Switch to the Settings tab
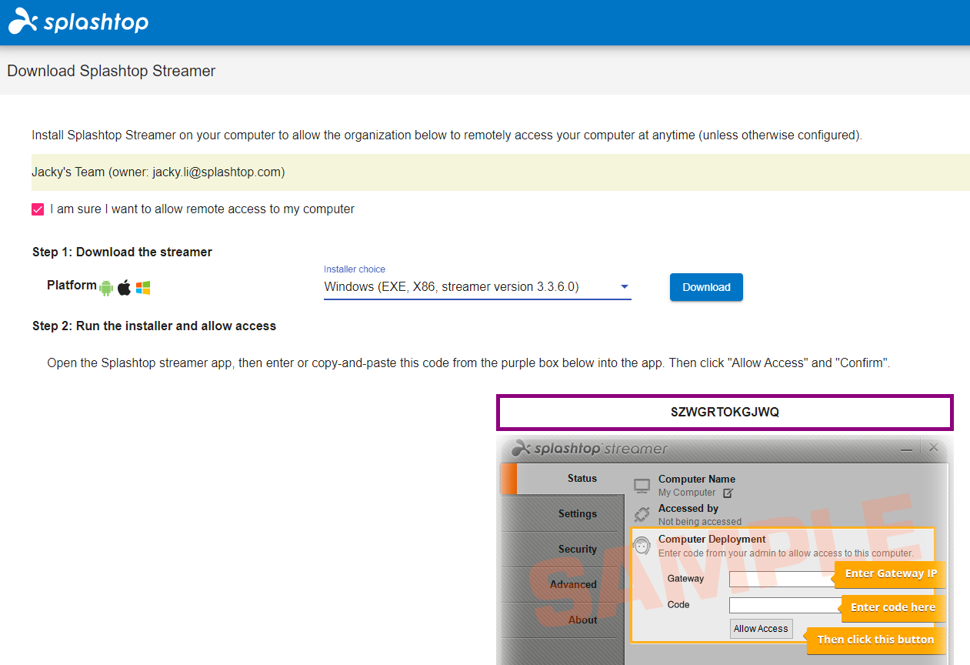 [x=576, y=513]
